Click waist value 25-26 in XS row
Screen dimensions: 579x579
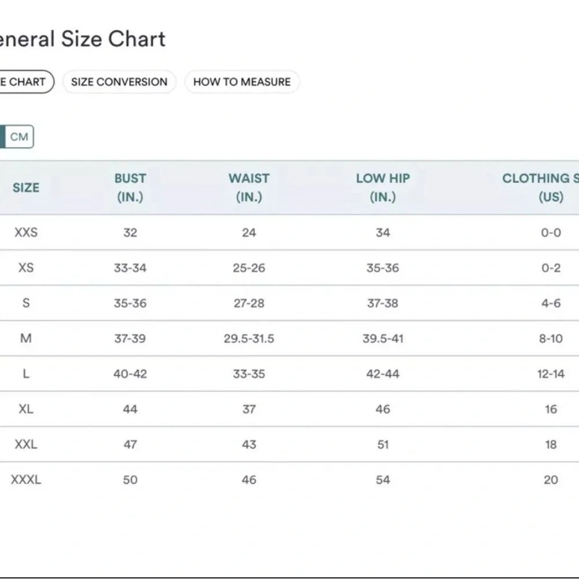pos(249,267)
